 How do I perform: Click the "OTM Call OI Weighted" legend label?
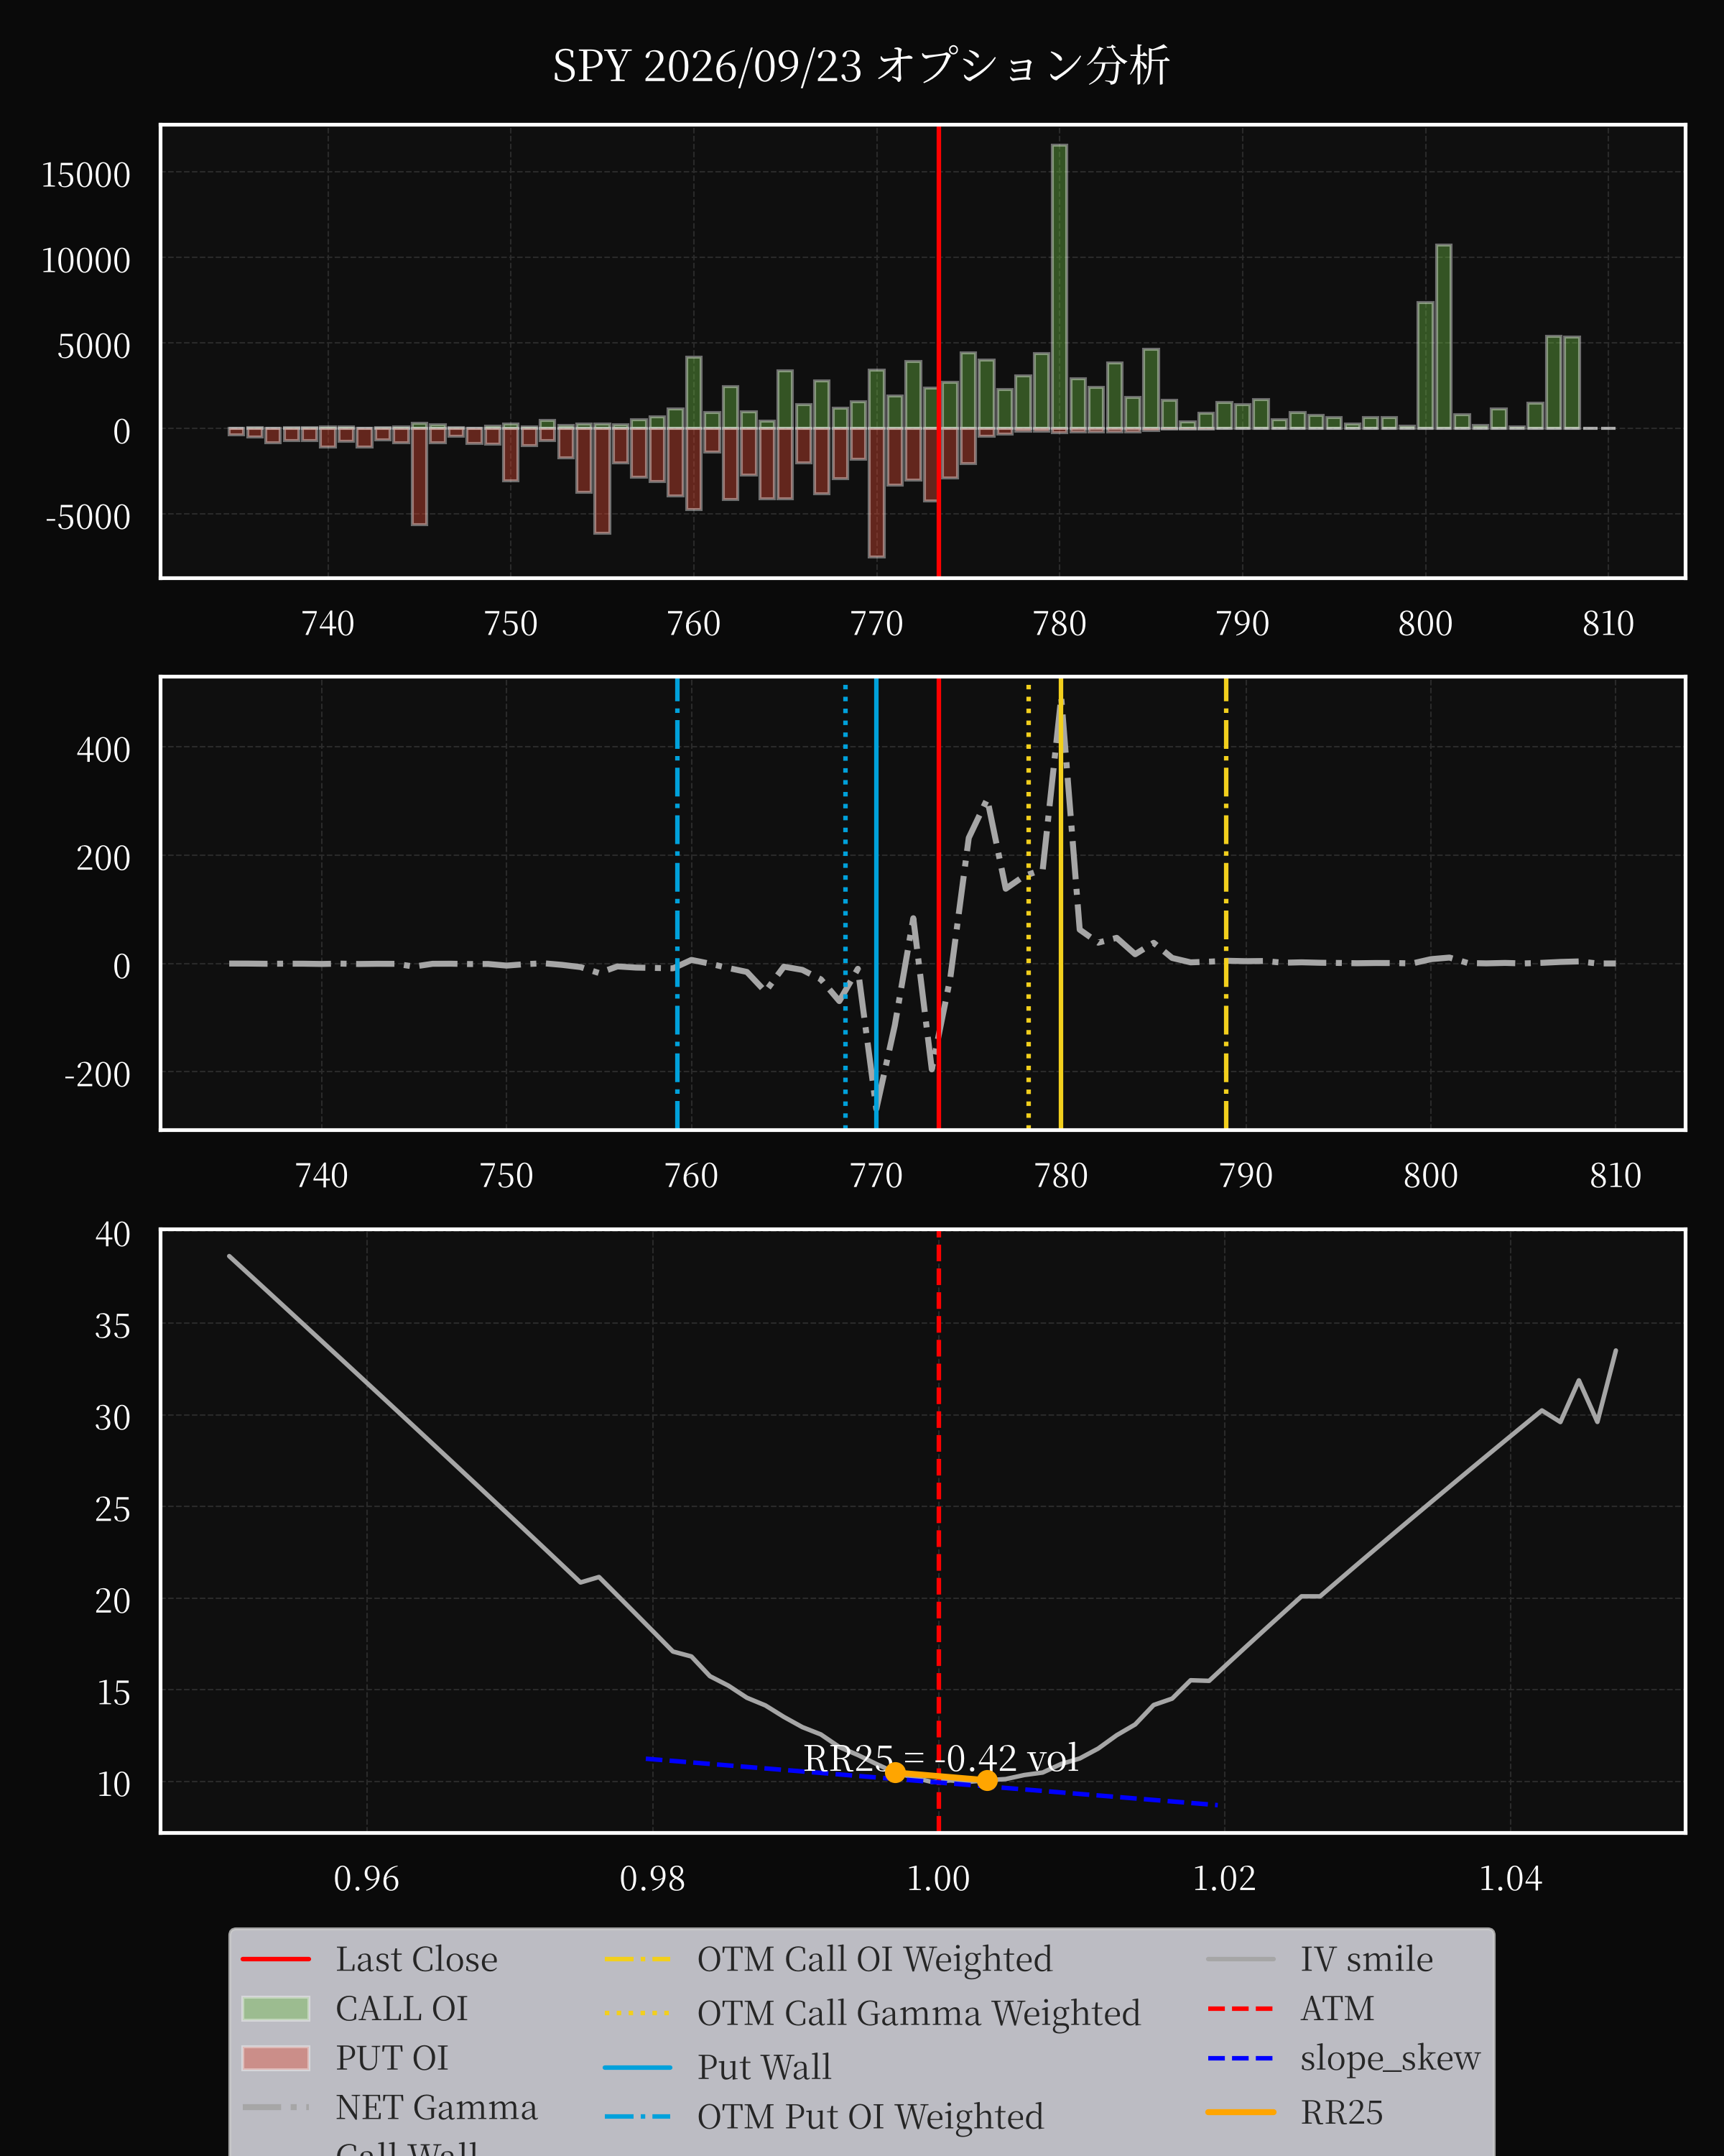click(874, 1959)
